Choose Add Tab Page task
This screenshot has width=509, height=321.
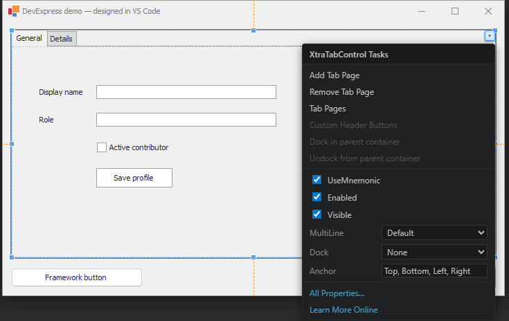point(334,75)
